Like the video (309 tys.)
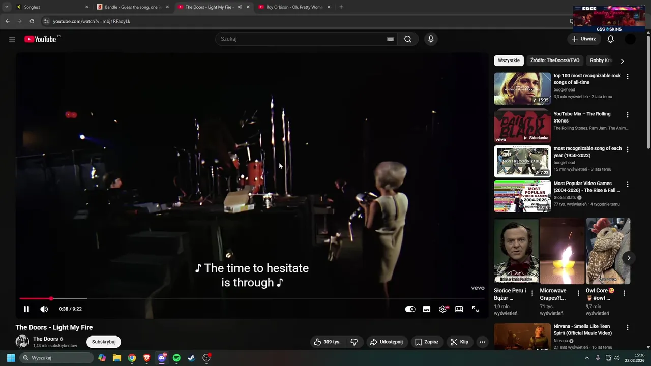This screenshot has width=651, height=366. click(x=327, y=342)
